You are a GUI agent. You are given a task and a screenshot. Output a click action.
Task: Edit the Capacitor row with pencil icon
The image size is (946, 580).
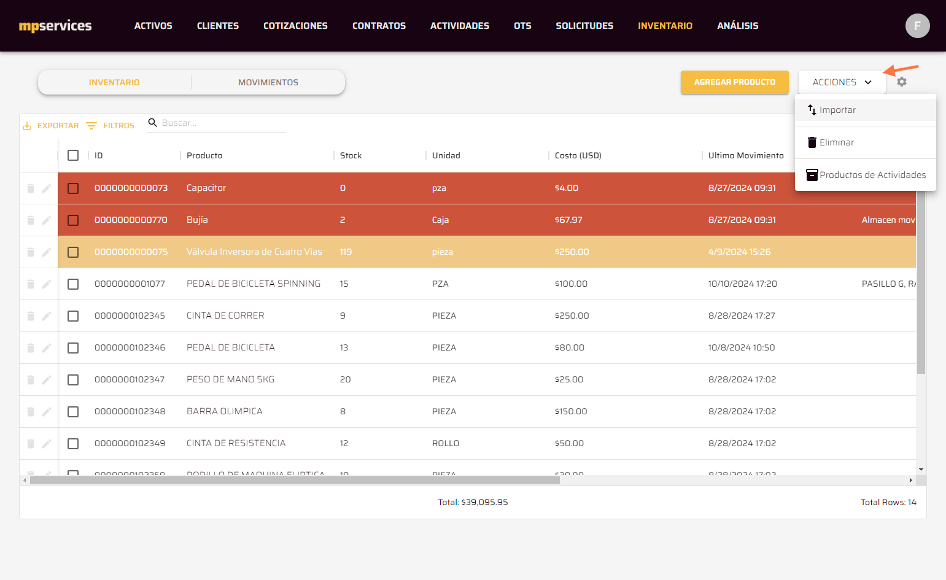click(47, 188)
